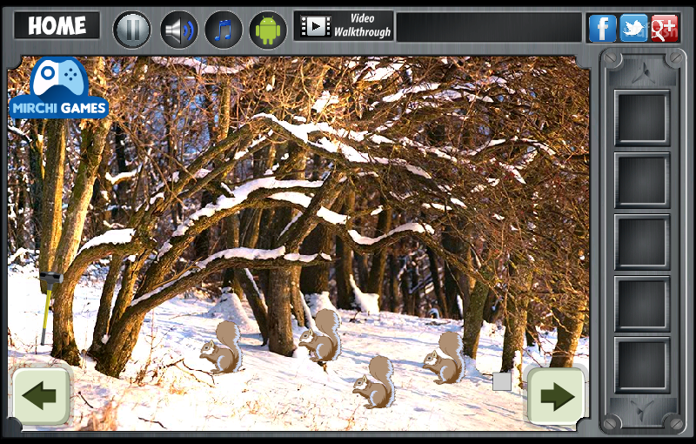Select the first inventory slot
The width and height of the screenshot is (696, 444).
tap(642, 118)
